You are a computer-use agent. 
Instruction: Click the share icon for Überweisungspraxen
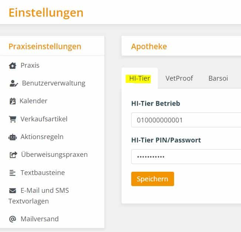13,155
